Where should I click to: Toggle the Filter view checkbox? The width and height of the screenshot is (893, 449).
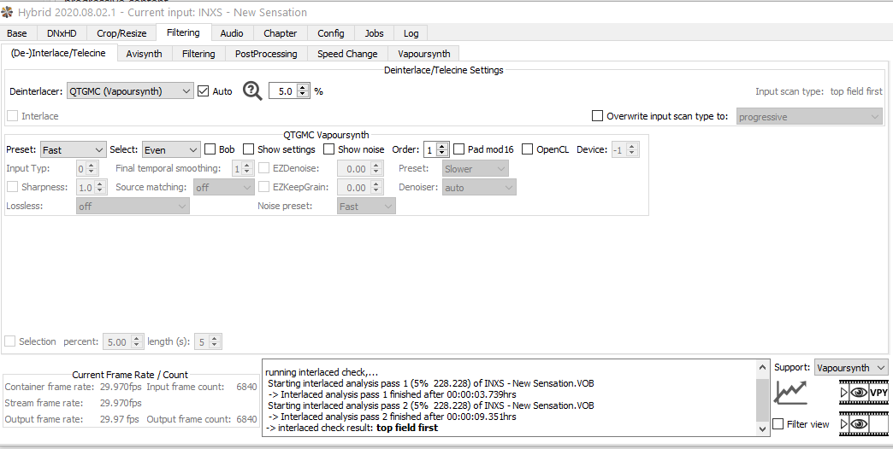[778, 424]
